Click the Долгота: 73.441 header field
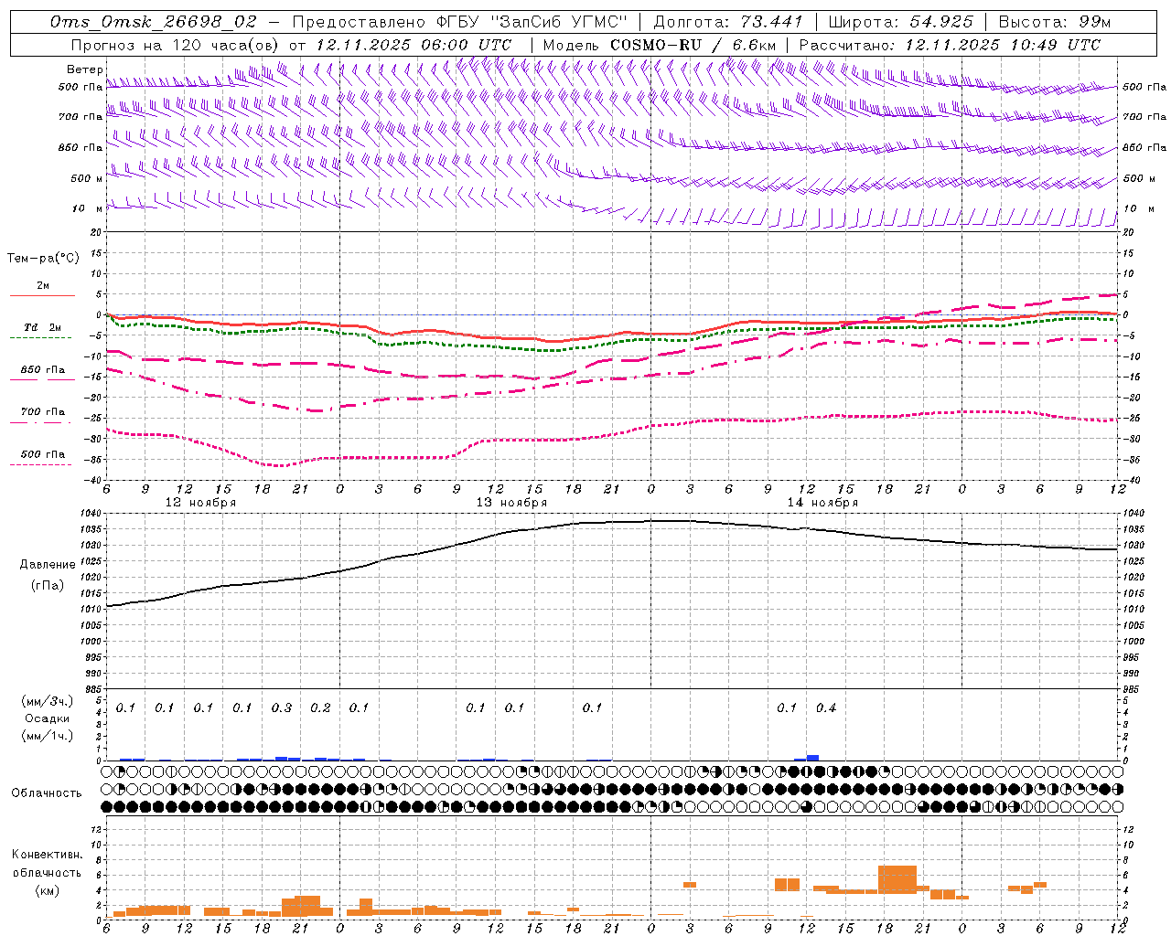Viewport: 1171px width, 936px height. (727, 22)
